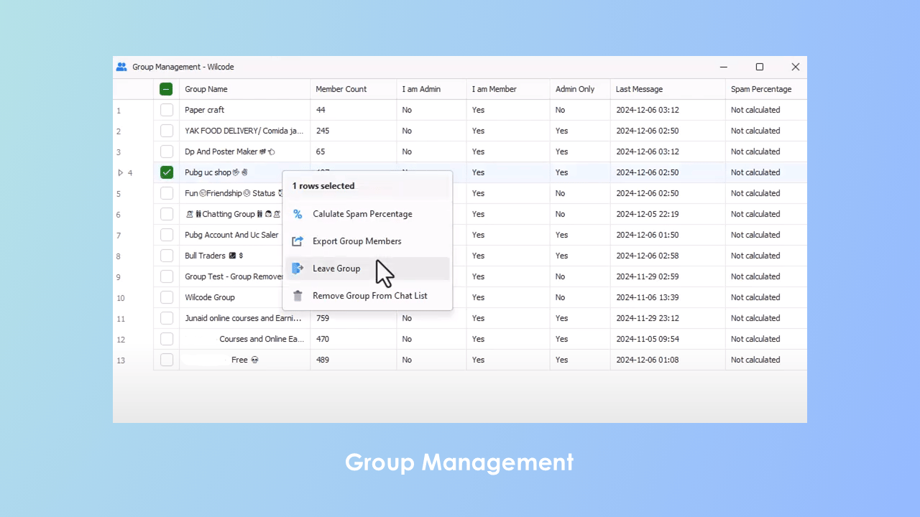The width and height of the screenshot is (920, 517).
Task: Expand the Pubg uc shop row
Action: click(x=121, y=172)
